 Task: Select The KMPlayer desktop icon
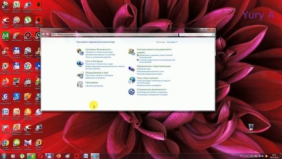click(x=28, y=145)
